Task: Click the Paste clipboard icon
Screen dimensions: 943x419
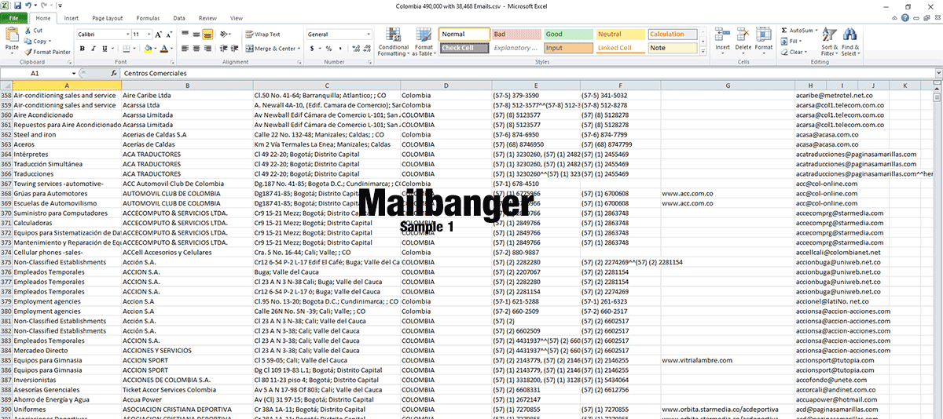Action: tap(12, 35)
